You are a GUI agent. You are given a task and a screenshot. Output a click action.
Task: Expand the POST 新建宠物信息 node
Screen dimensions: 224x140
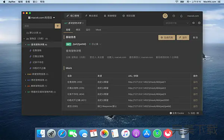tap(25, 74)
